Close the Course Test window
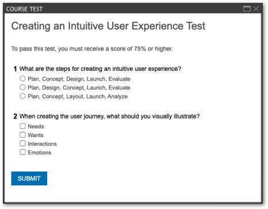This screenshot has width=268, height=209. tap(256, 9)
